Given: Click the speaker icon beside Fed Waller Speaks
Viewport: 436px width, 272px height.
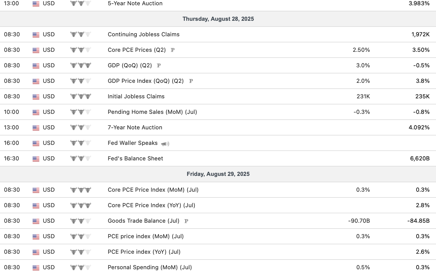Looking at the screenshot, I should pos(165,144).
